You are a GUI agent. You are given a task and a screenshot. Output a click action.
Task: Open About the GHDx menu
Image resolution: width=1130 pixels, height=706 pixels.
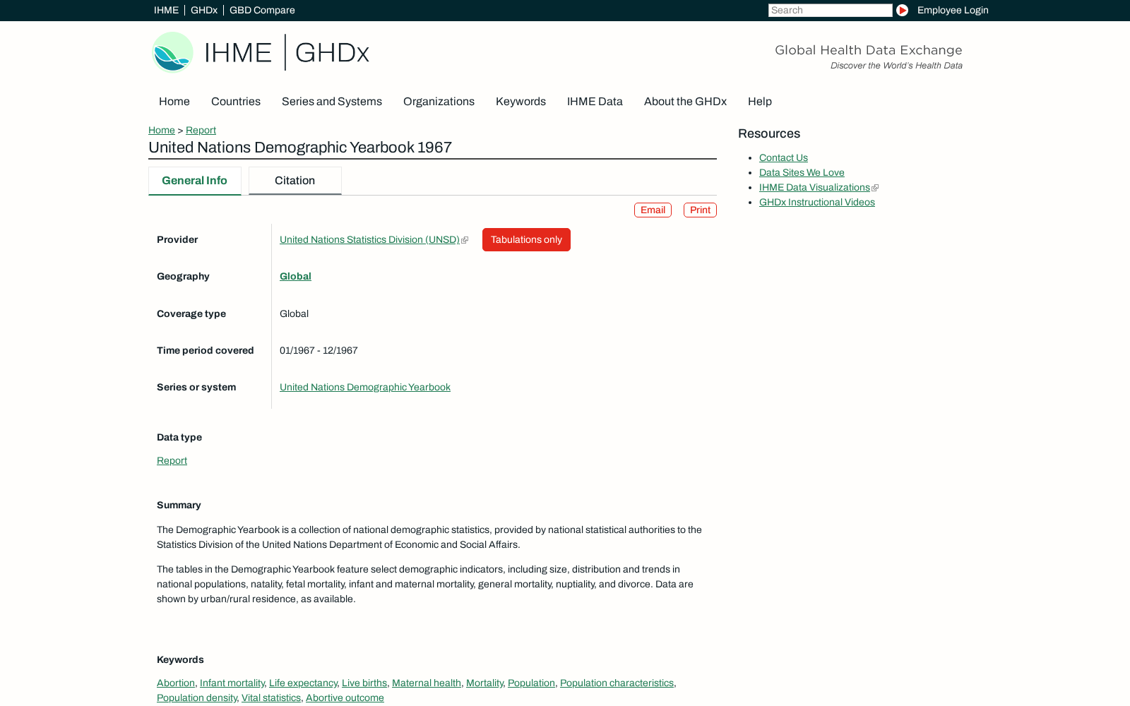[685, 102]
